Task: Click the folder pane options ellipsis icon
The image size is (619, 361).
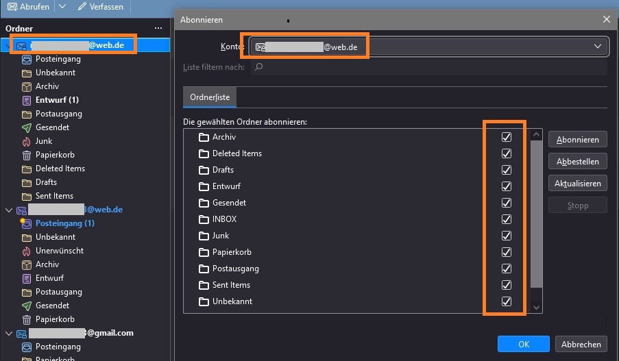Action: 158,28
